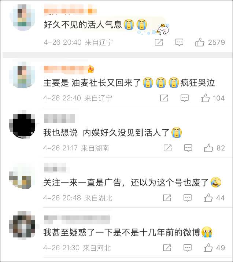Reply to the 油麦社长又回来了 comment

tap(185, 98)
